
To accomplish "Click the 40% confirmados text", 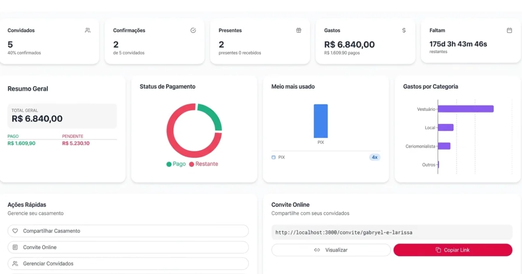I will (x=24, y=53).
